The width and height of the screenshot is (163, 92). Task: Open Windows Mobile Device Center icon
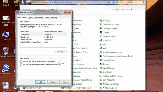62,88
